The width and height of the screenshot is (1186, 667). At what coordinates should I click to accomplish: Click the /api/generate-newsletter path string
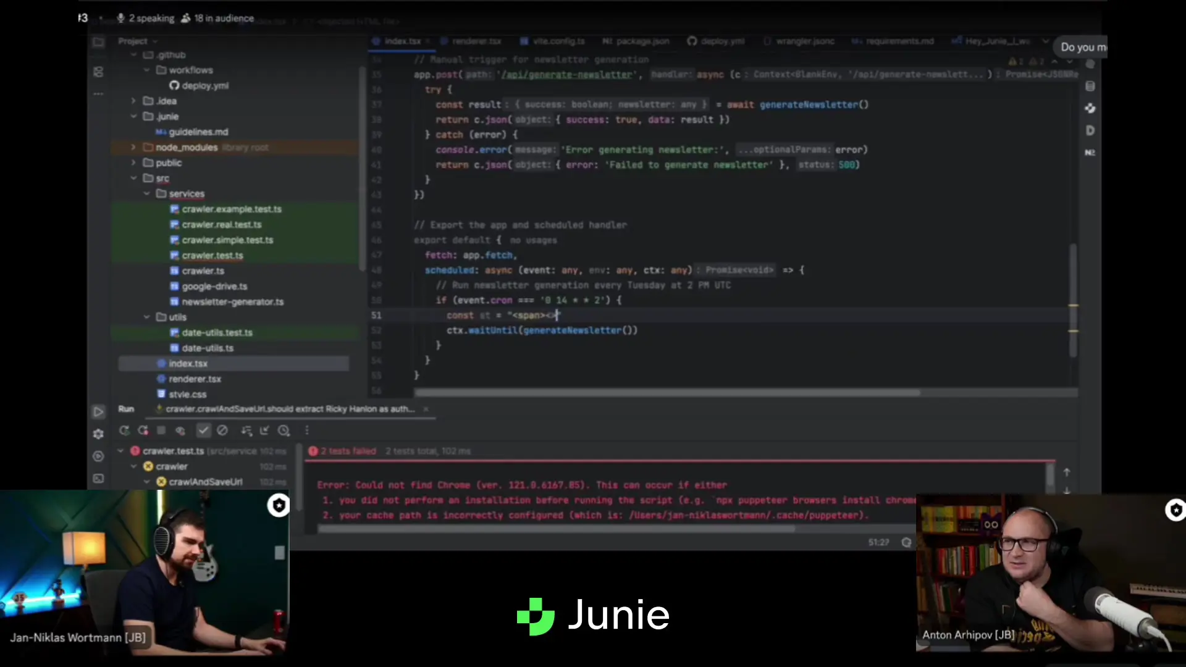click(566, 75)
